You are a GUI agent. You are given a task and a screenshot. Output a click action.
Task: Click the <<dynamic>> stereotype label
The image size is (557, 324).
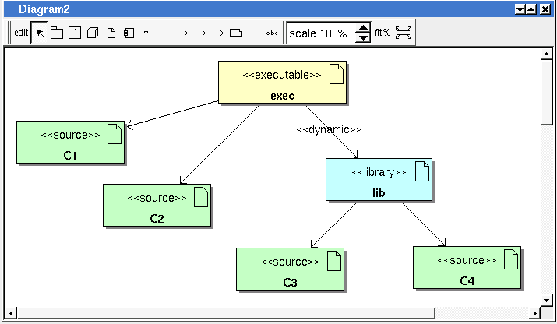point(329,129)
